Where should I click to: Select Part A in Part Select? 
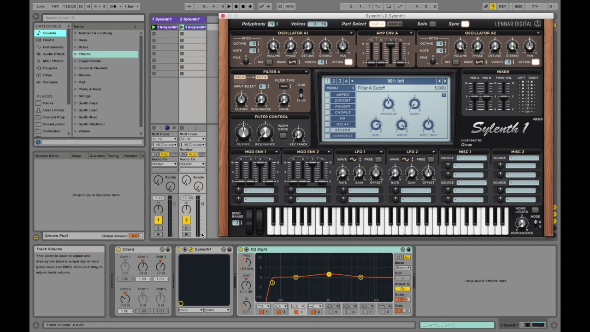click(377, 24)
